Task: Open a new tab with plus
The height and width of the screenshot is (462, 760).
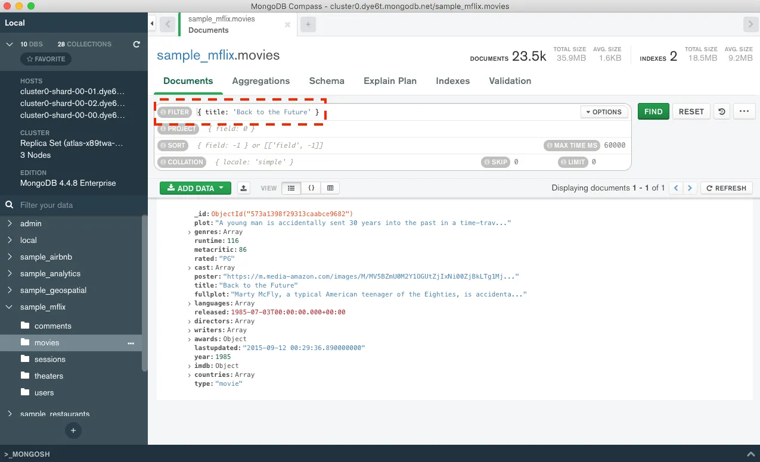Action: click(308, 24)
